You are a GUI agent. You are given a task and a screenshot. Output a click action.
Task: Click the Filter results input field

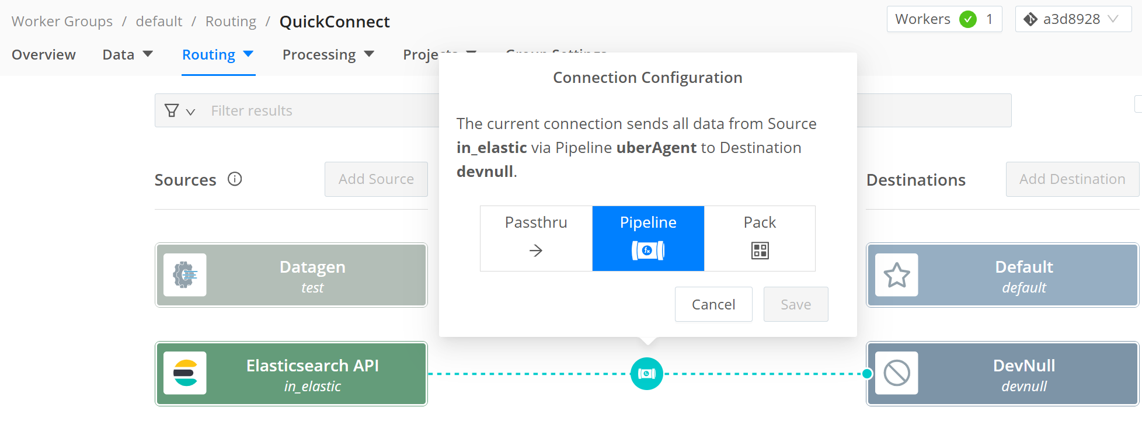coord(321,111)
